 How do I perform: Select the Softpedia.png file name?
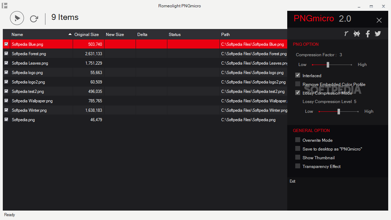[x=23, y=119]
